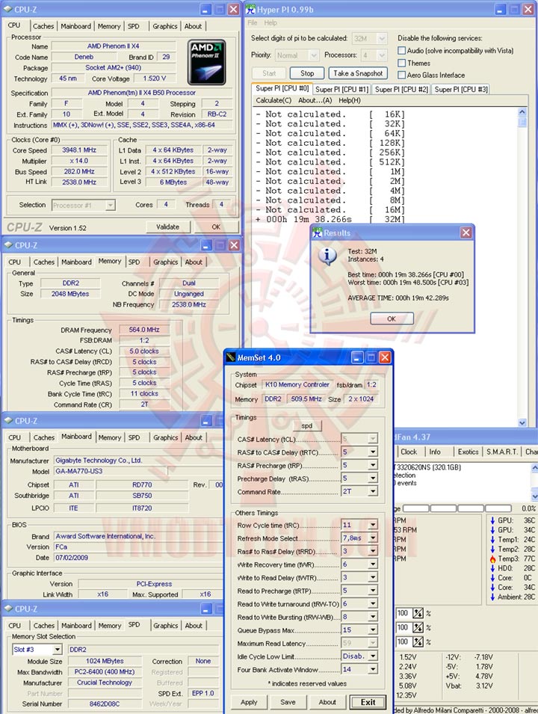Viewport: 538px width, 714px height.
Task: Expand the Row Cycle time (tRC) dropdown
Action: (x=373, y=525)
